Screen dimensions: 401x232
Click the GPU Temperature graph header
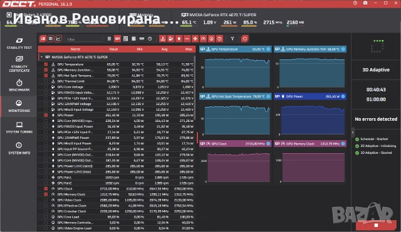point(236,49)
